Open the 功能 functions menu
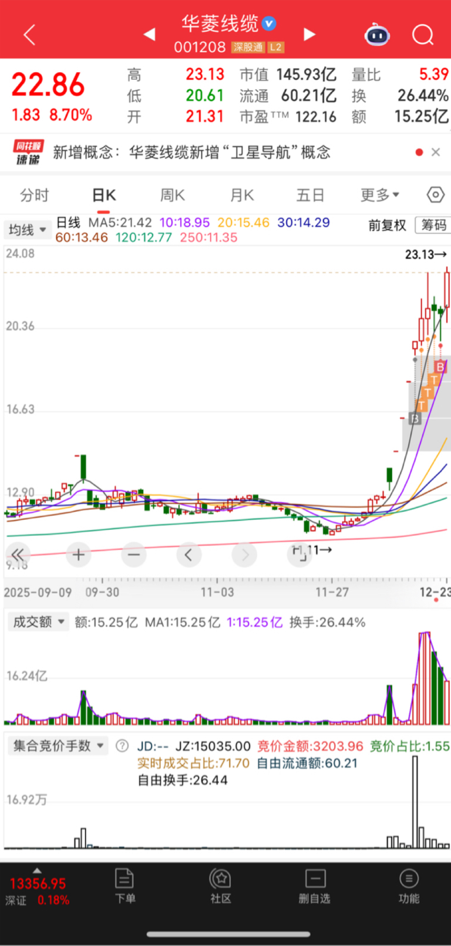451x946 pixels. pos(409,886)
